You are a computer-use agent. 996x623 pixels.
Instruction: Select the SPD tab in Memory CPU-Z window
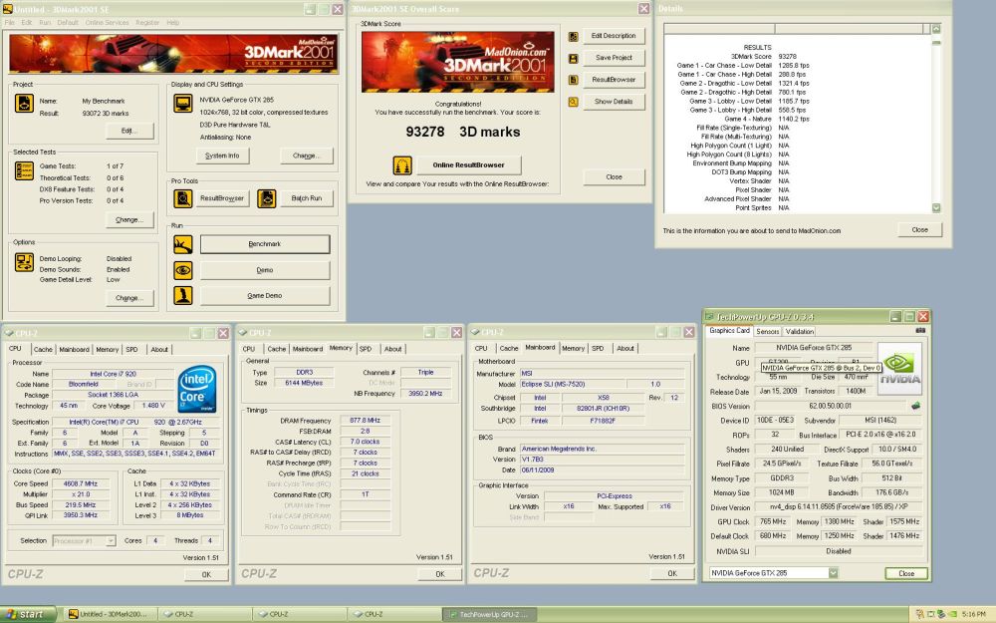pos(366,349)
